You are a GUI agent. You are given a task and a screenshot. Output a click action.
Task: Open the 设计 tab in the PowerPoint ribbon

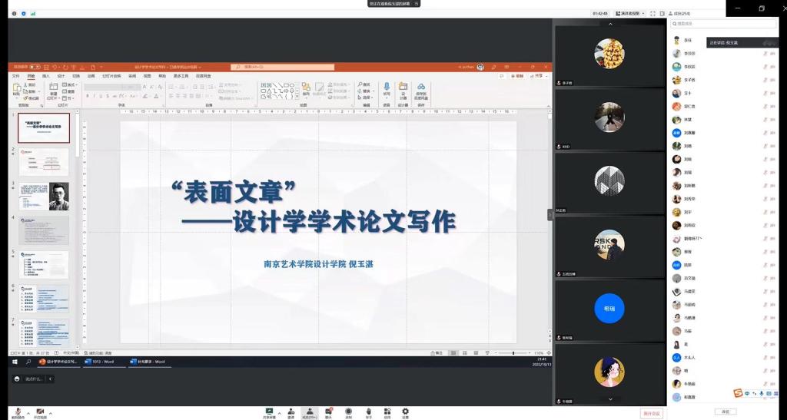coord(61,76)
